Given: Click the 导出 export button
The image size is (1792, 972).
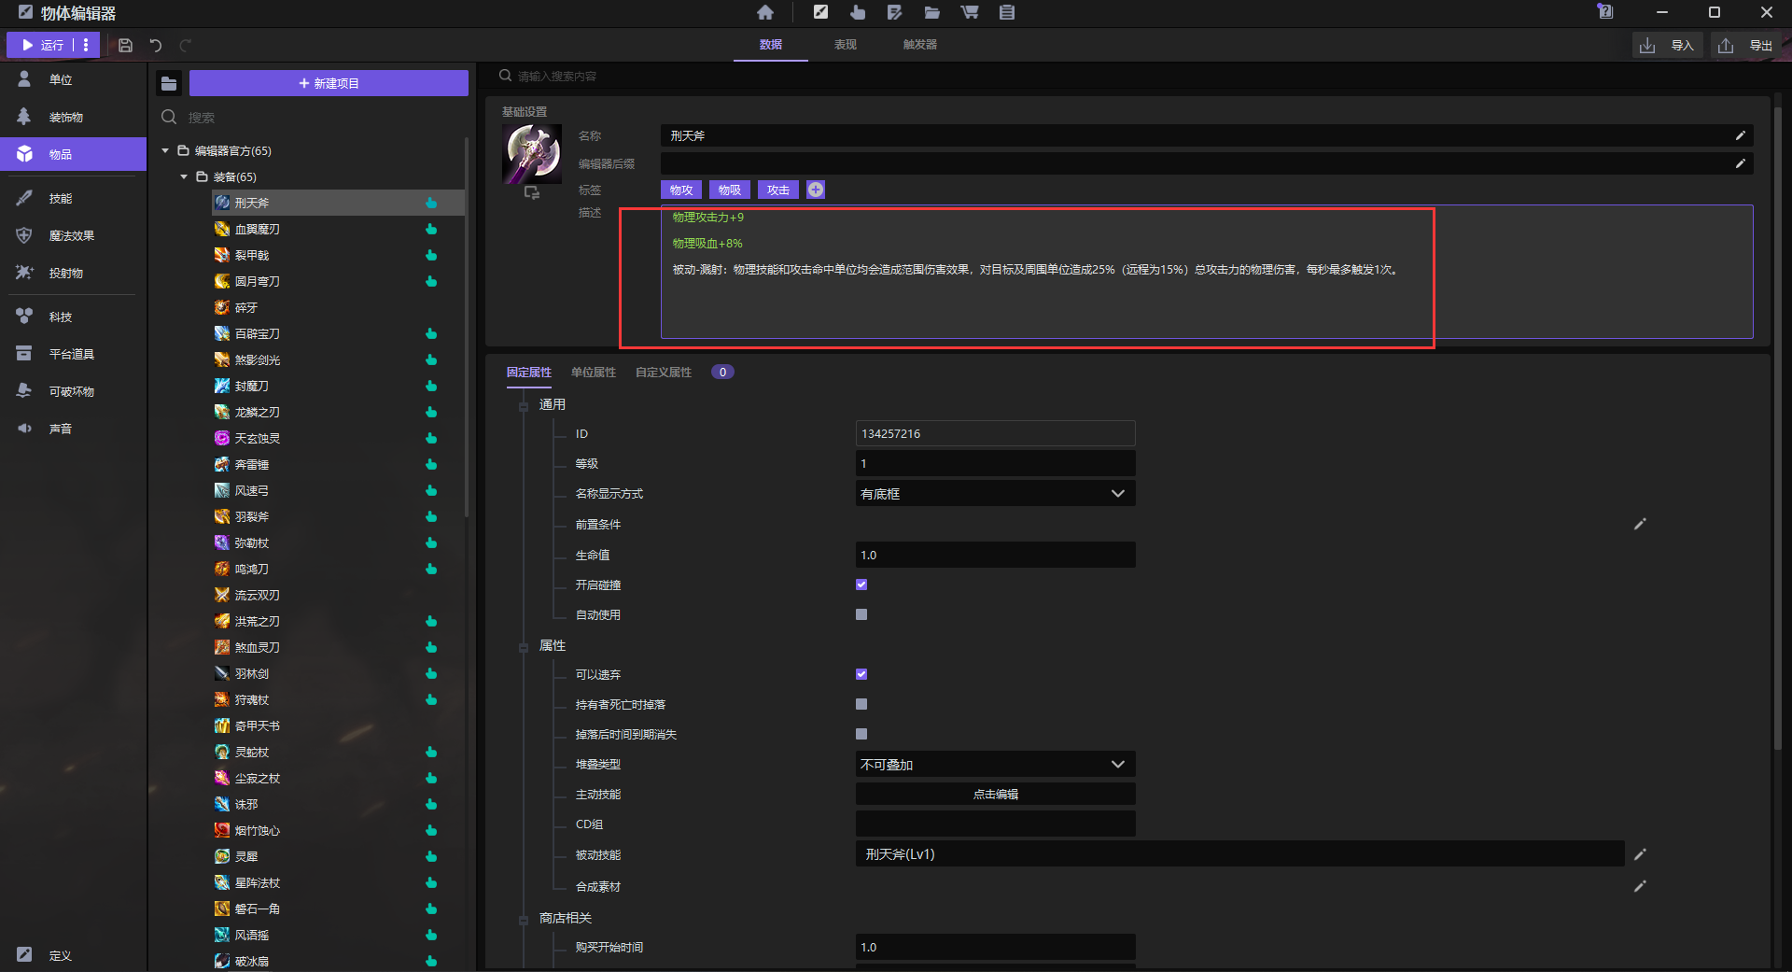Looking at the screenshot, I should coord(1746,45).
